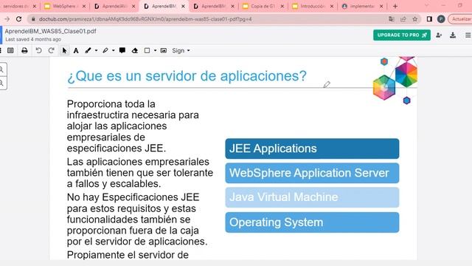Click the JEE Applications box
Screen dimensions: 472x266
312,149
